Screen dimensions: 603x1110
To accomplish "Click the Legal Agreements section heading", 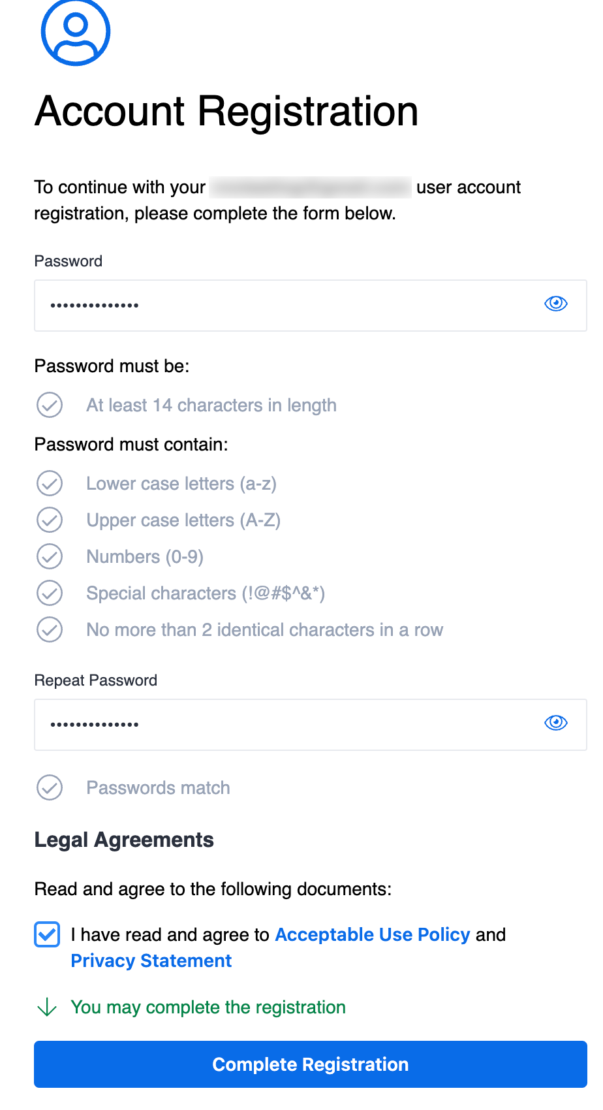I will pos(124,840).
